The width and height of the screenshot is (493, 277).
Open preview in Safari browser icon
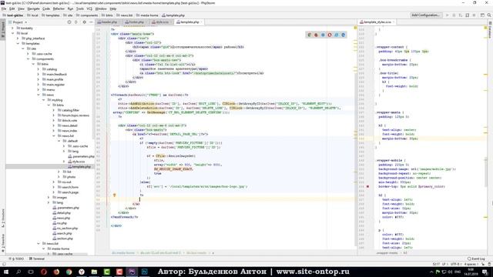[x=323, y=35]
